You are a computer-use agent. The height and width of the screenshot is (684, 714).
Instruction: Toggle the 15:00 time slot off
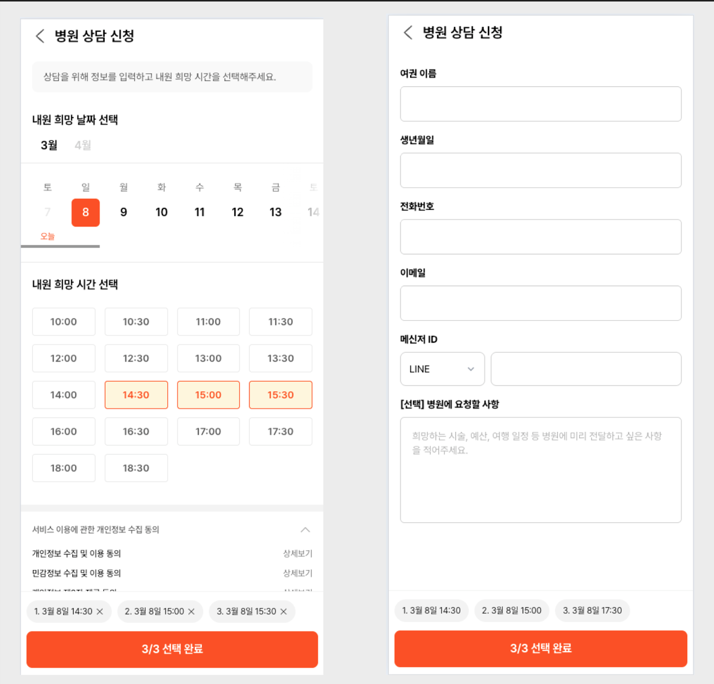208,395
